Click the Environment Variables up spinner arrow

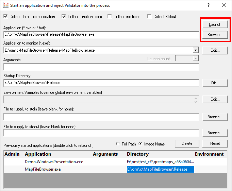pos(196,98)
